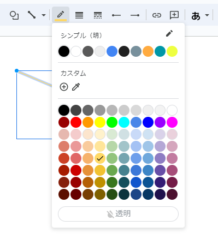
Task: Open the border dash style option
Action: 98,15
